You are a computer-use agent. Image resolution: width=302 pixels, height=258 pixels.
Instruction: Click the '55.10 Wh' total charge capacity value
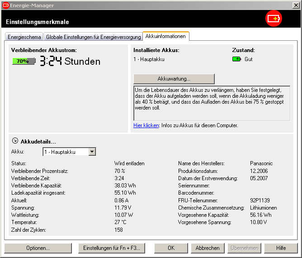click(125, 193)
